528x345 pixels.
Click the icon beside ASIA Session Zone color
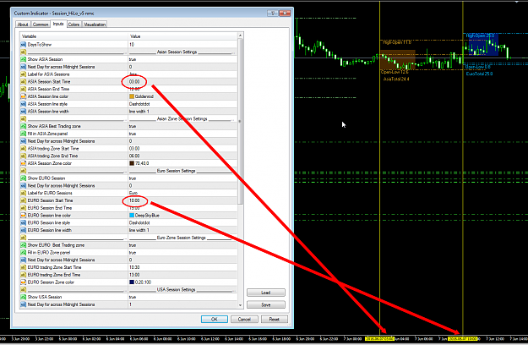click(24, 163)
